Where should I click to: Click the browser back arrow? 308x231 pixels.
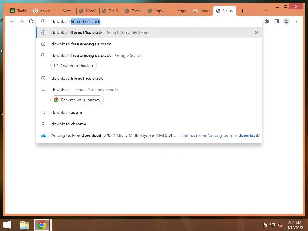pyautogui.click(x=12, y=21)
